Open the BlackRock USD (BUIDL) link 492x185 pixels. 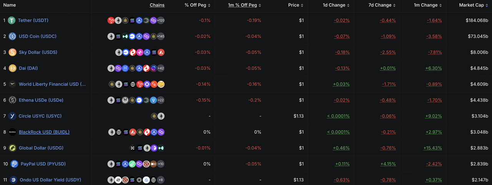[x=44, y=132]
